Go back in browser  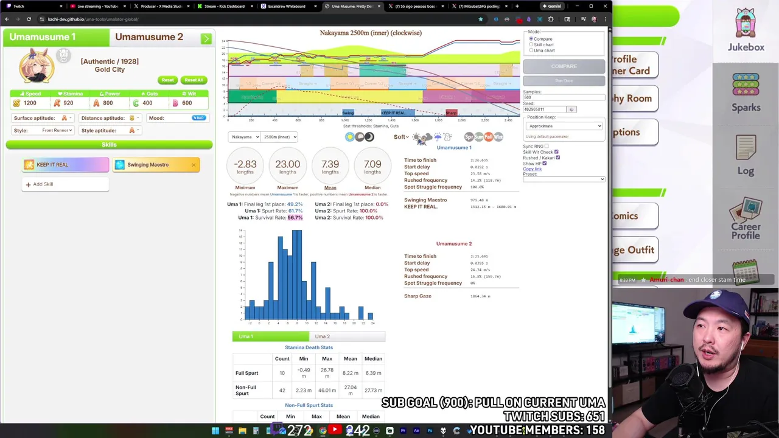tap(7, 19)
